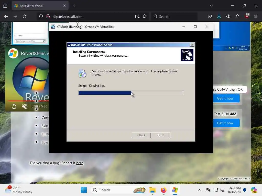This screenshot has height=196, width=262.
Task: View site security padlock info
Action: (x=48, y=17)
